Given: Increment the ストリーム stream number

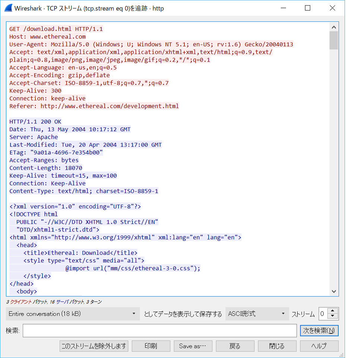Looking at the screenshot, I should click(333, 311).
